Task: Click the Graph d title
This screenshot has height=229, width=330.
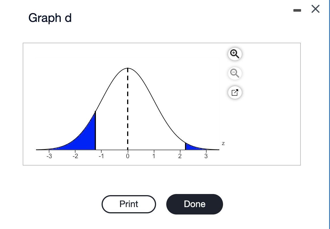Action: pyautogui.click(x=50, y=18)
